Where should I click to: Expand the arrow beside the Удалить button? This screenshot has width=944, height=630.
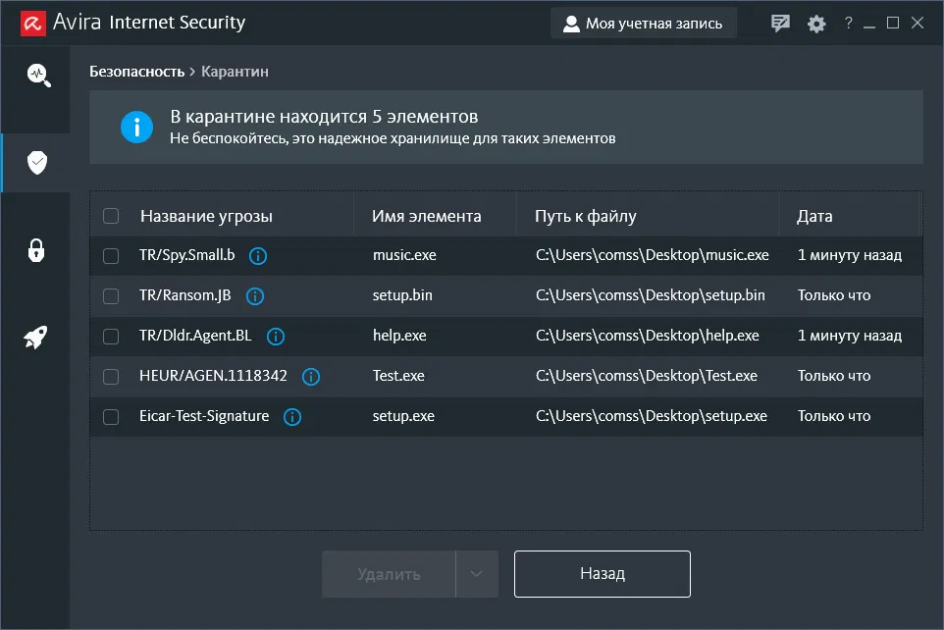(x=477, y=574)
